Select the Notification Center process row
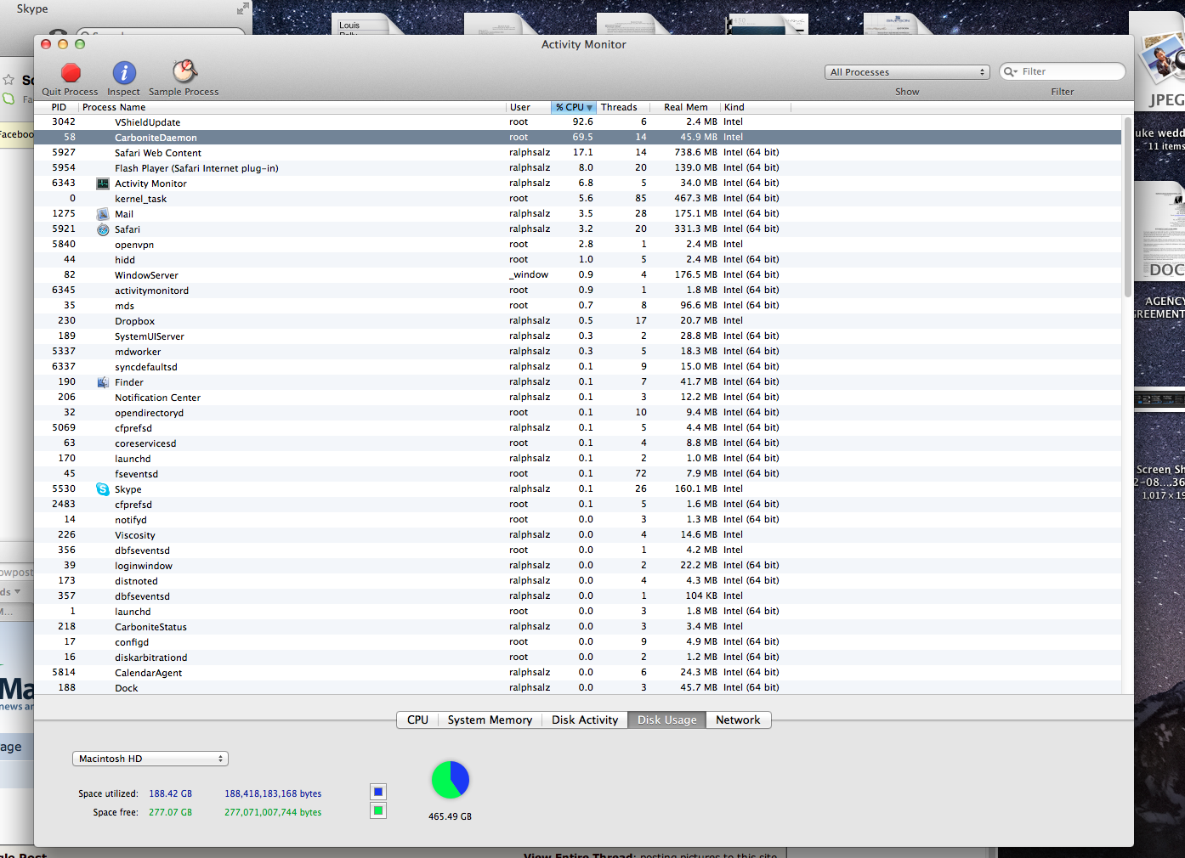 pos(578,398)
